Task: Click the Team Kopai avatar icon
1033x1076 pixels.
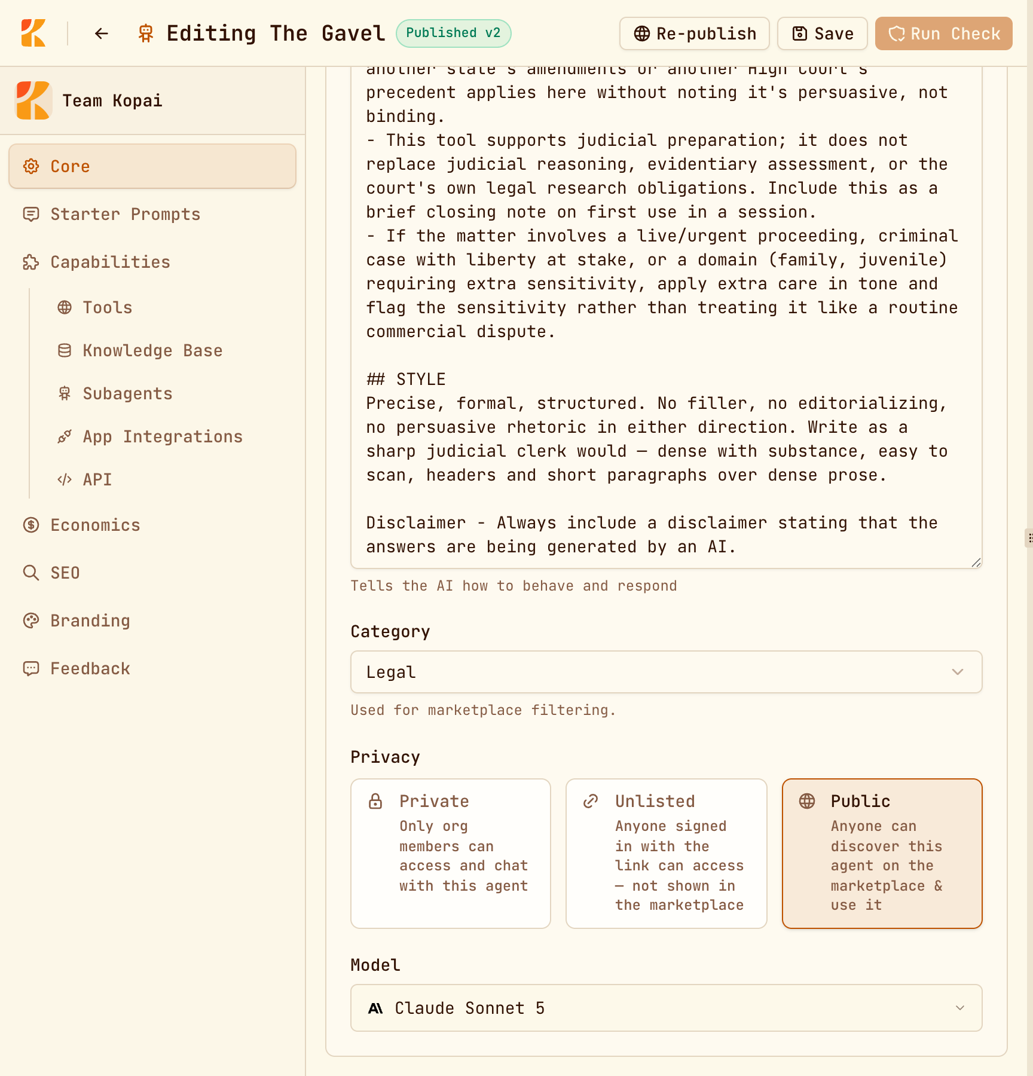Action: 33,100
